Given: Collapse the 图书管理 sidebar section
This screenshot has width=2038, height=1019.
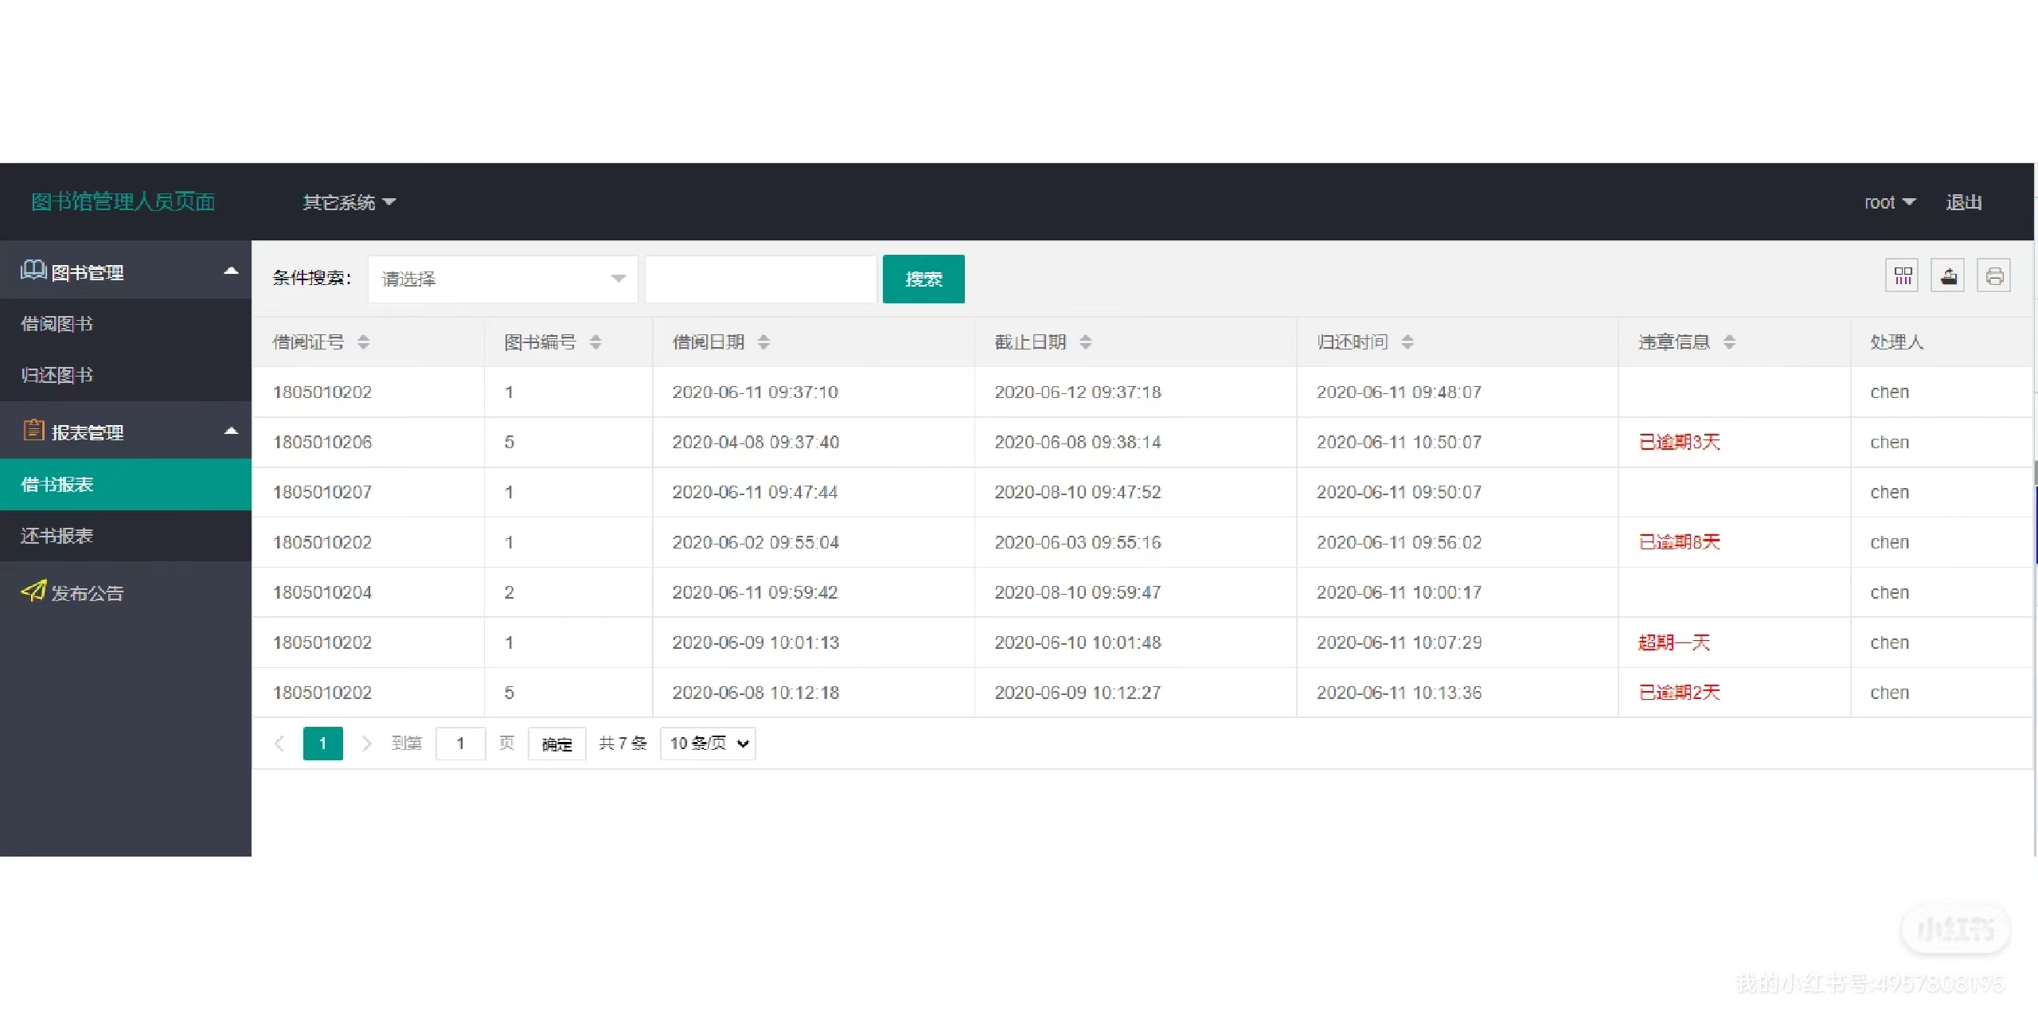Looking at the screenshot, I should 231,271.
